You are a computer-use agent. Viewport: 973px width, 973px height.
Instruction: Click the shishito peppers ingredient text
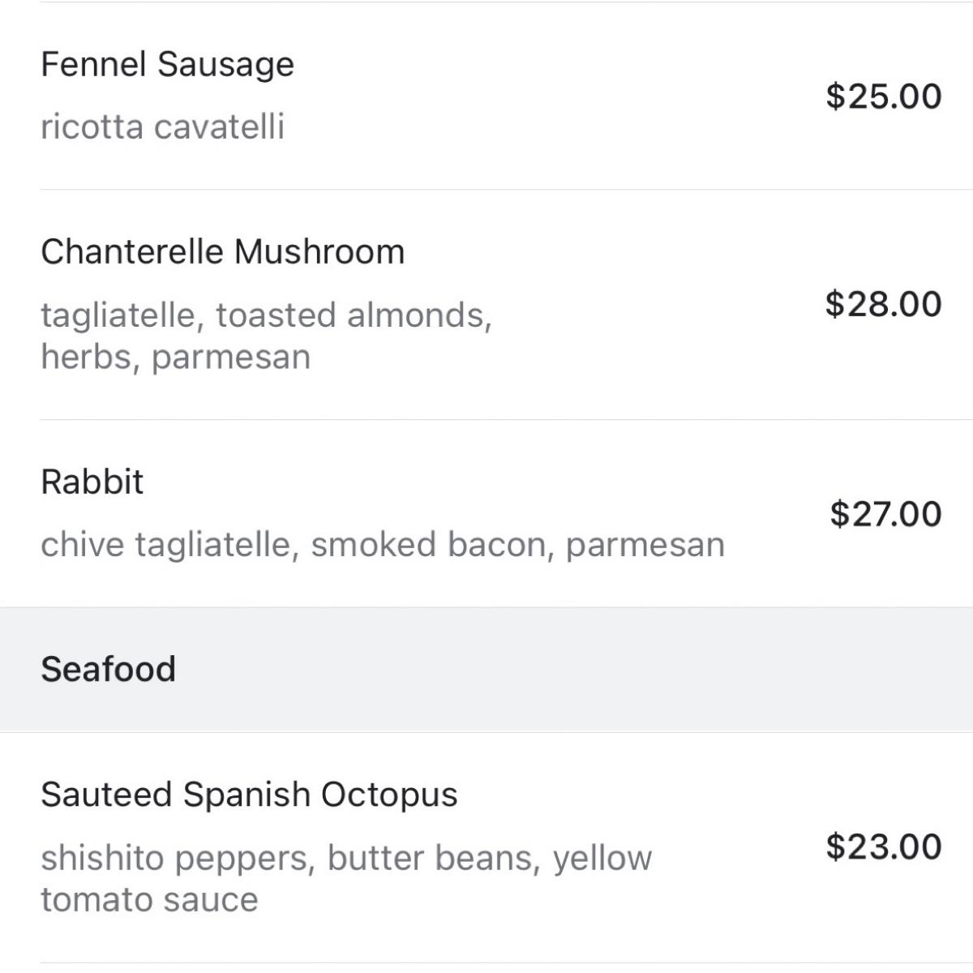point(178,858)
